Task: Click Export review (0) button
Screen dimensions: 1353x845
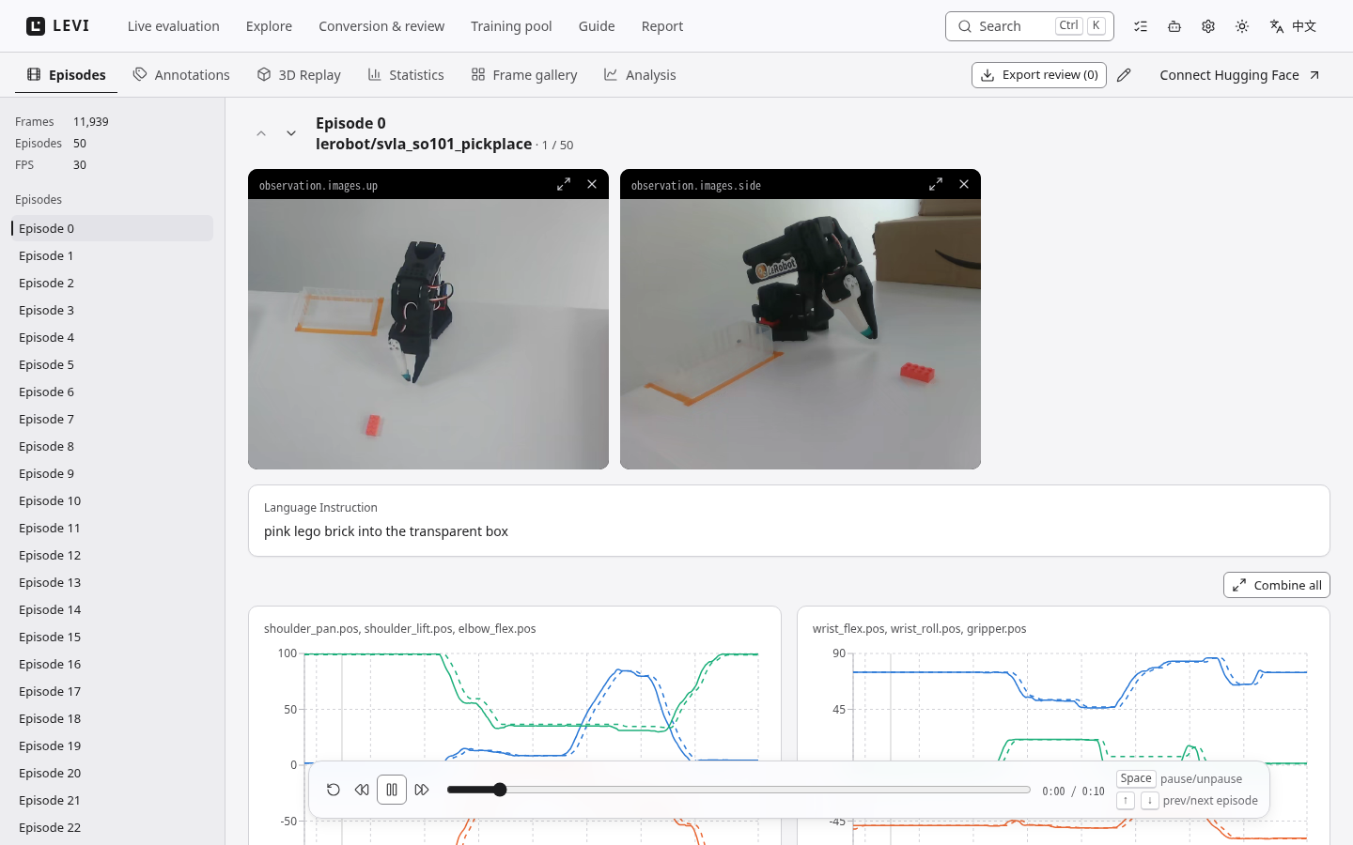Action: tap(1039, 75)
